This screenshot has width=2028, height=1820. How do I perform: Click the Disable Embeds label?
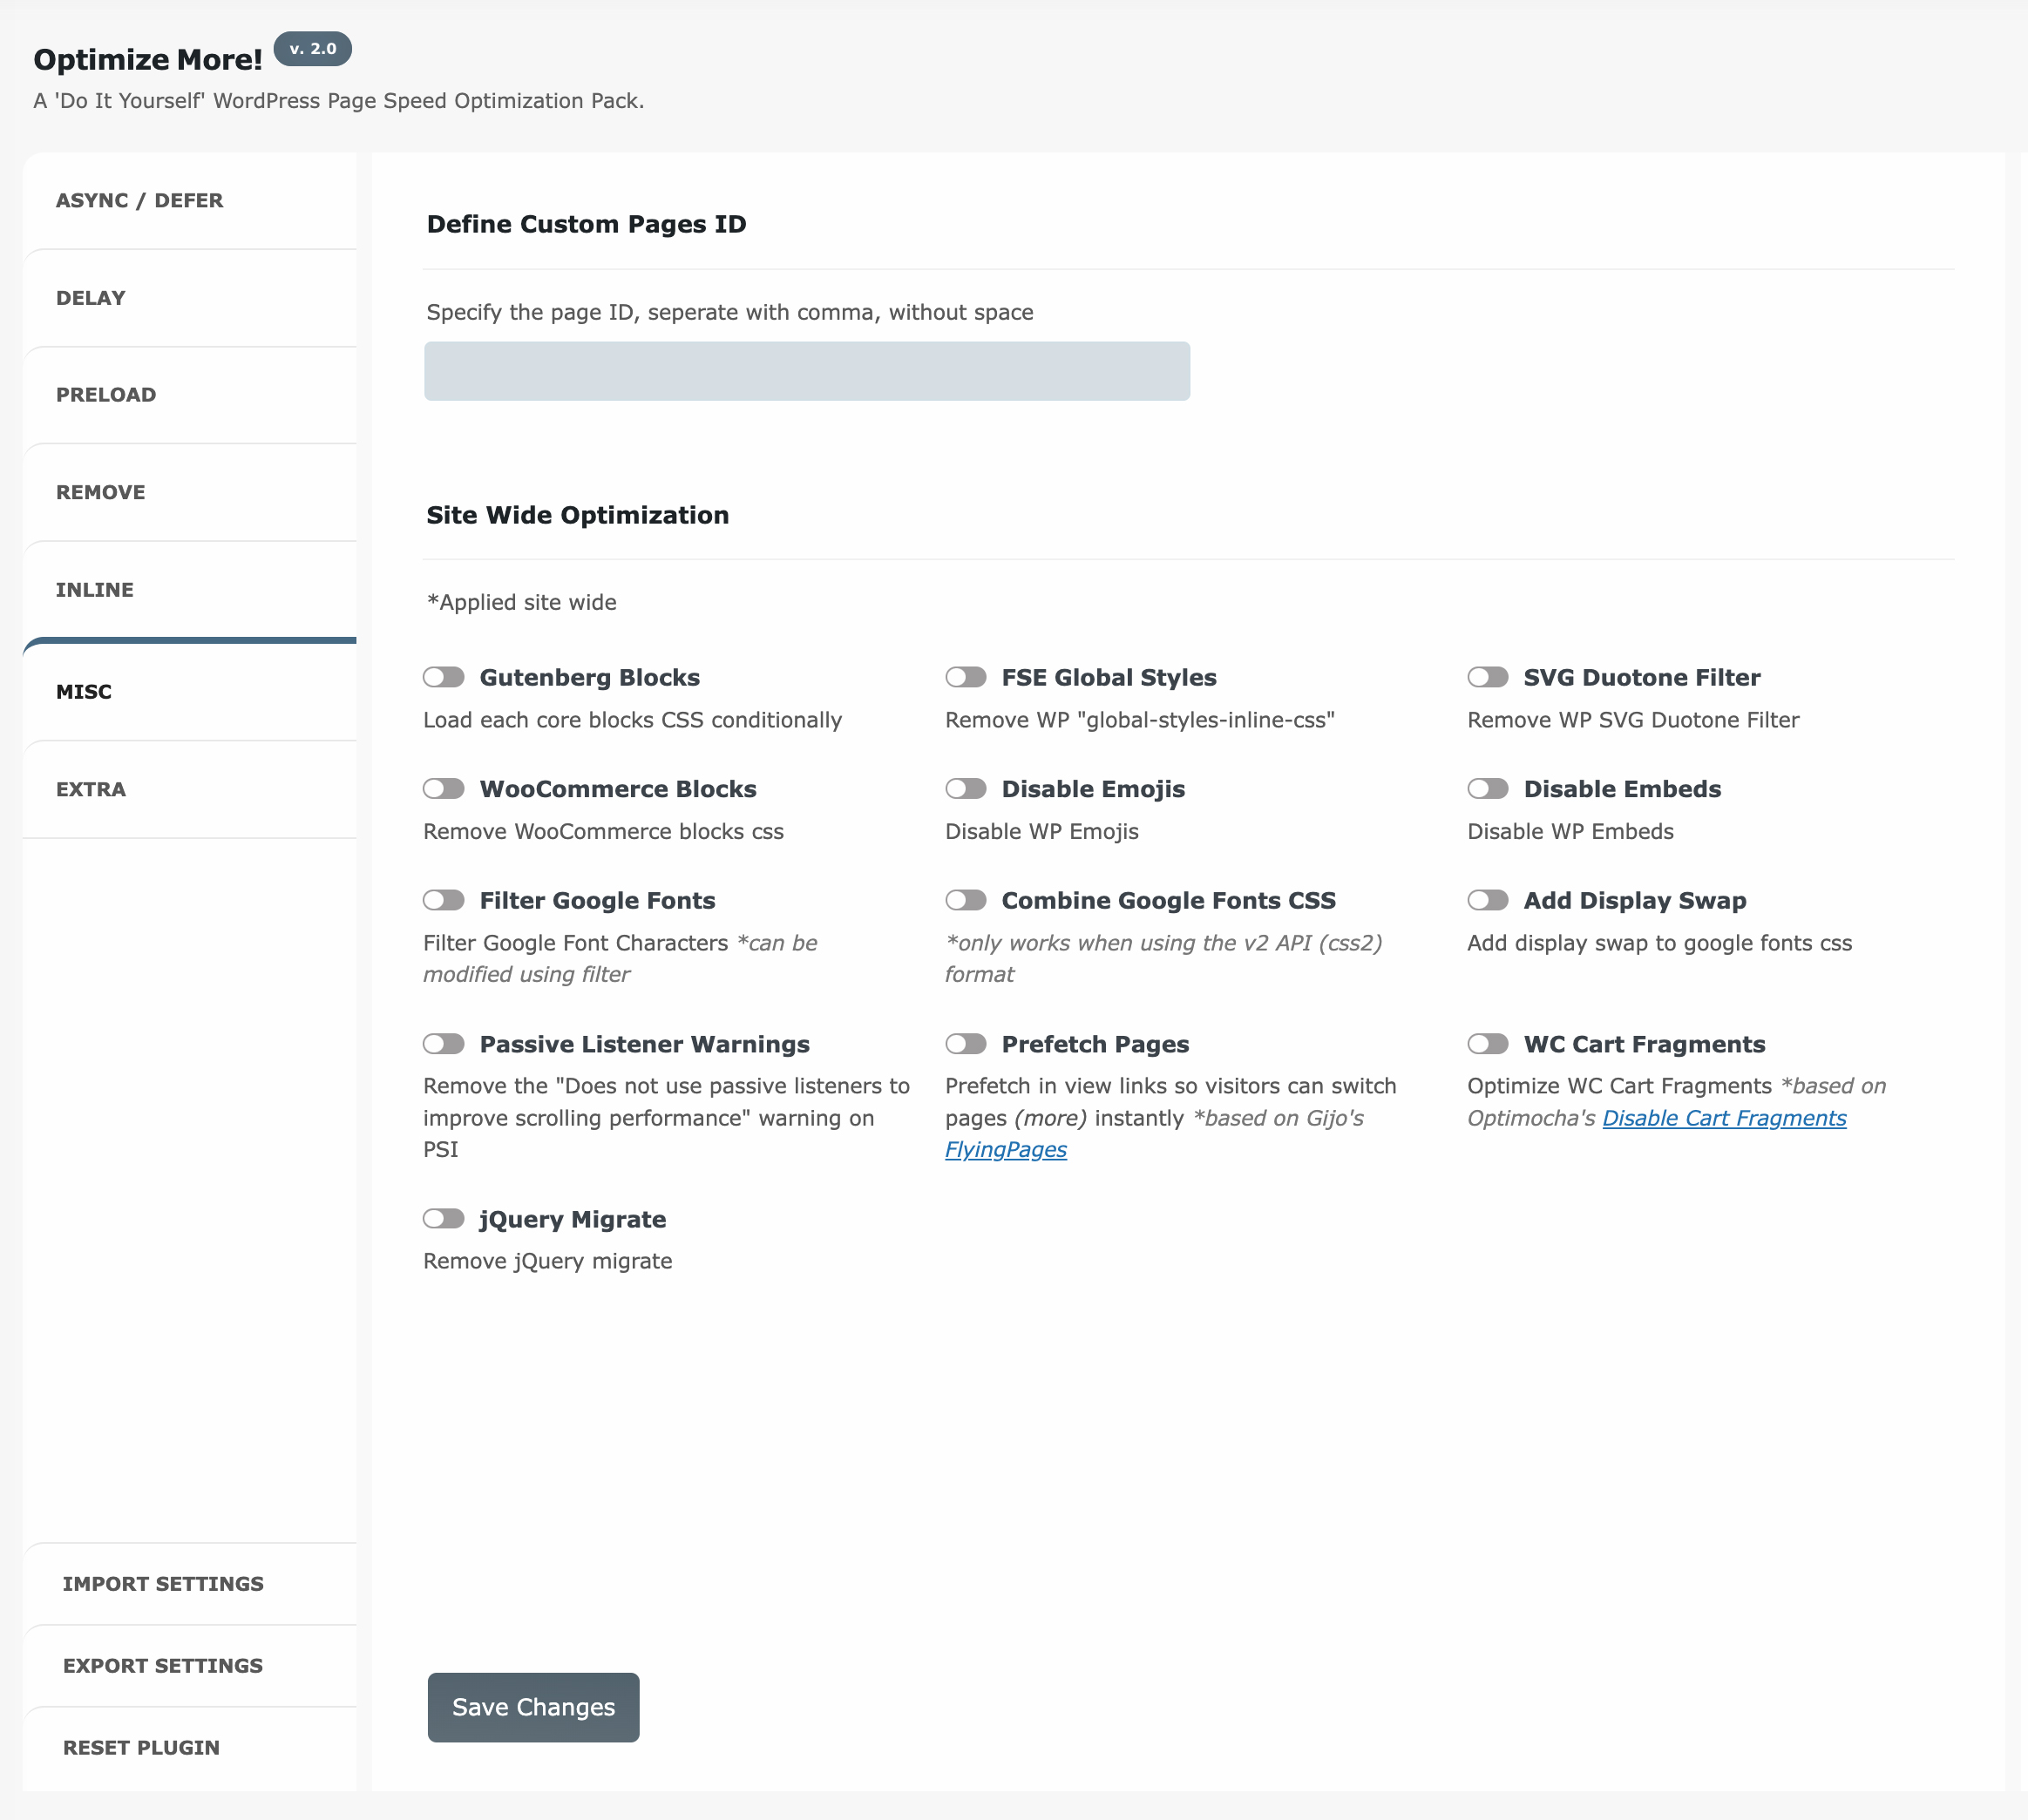coord(1622,788)
